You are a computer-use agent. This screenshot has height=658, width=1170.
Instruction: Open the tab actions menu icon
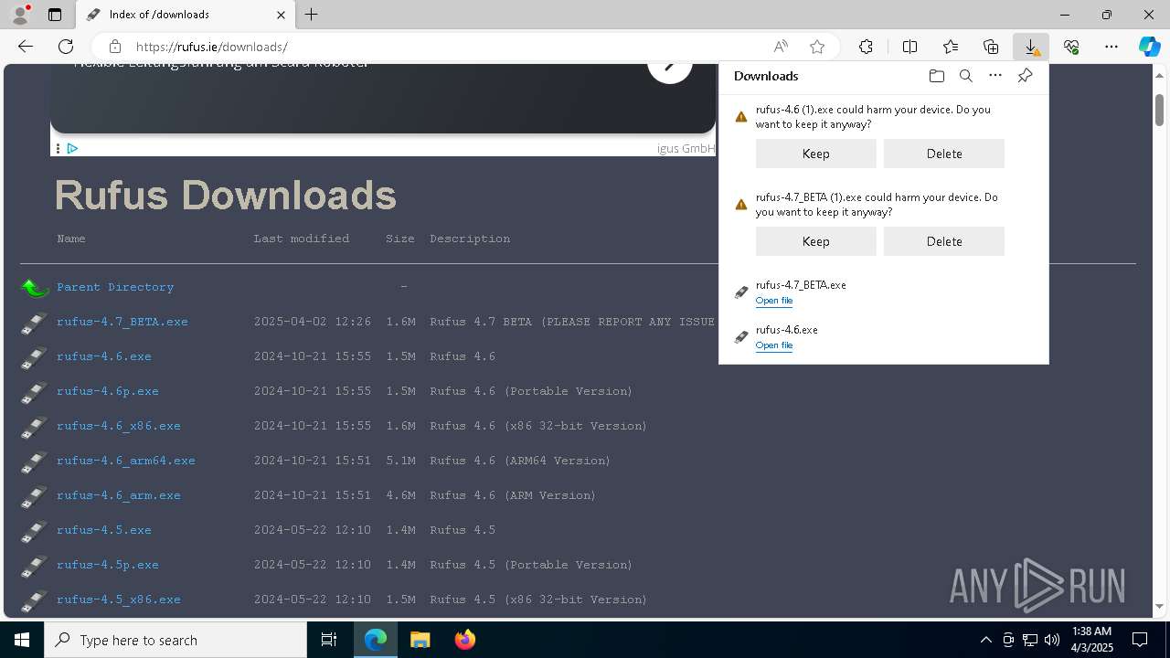click(x=55, y=15)
